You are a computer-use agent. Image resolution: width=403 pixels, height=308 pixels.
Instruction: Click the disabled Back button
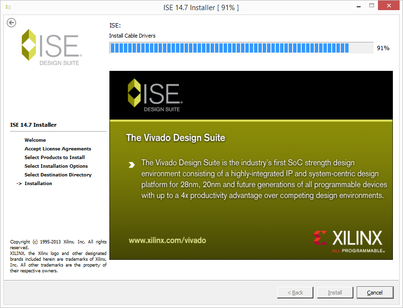click(295, 292)
